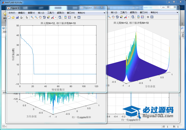
Task: Click the eigenvalue curve in the Figure 1 plot
Action: coord(26,43)
